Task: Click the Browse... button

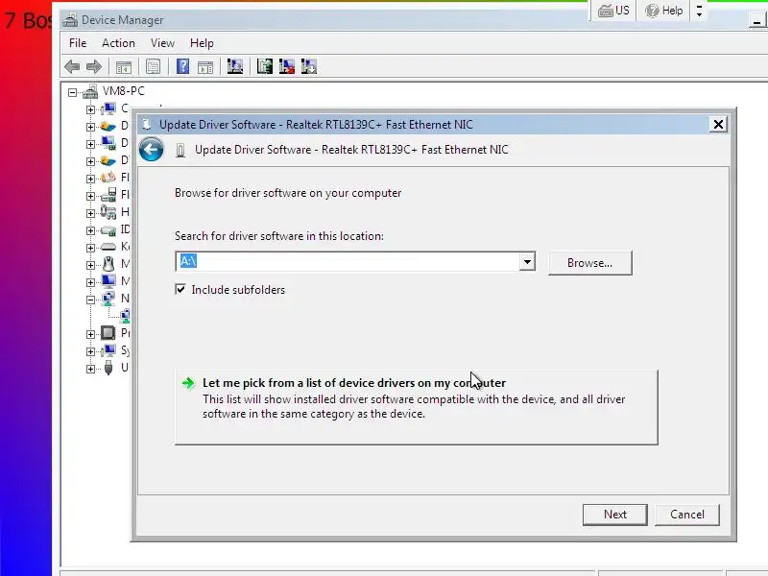Action: coord(590,263)
